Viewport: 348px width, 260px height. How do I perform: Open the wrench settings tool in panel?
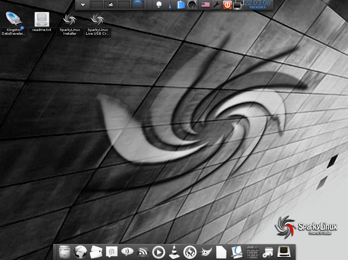click(216, 5)
